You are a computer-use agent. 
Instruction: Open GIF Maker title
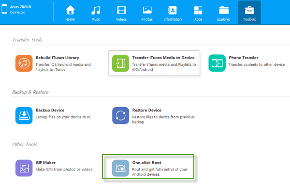[x=46, y=163]
